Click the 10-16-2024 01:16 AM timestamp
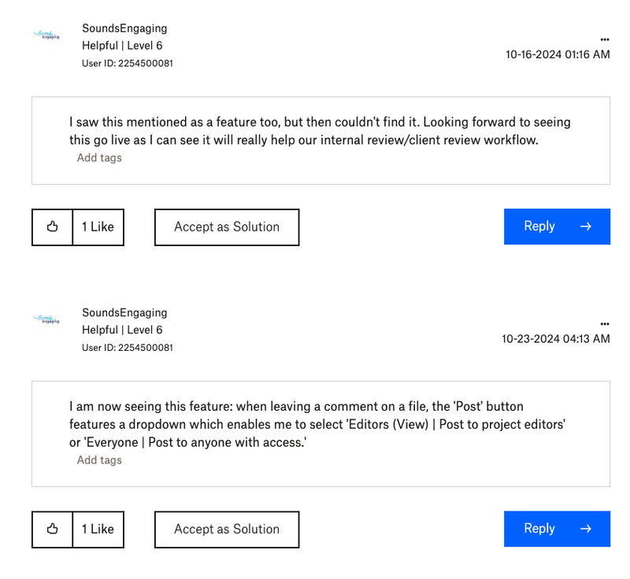The image size is (630, 579). [x=558, y=54]
